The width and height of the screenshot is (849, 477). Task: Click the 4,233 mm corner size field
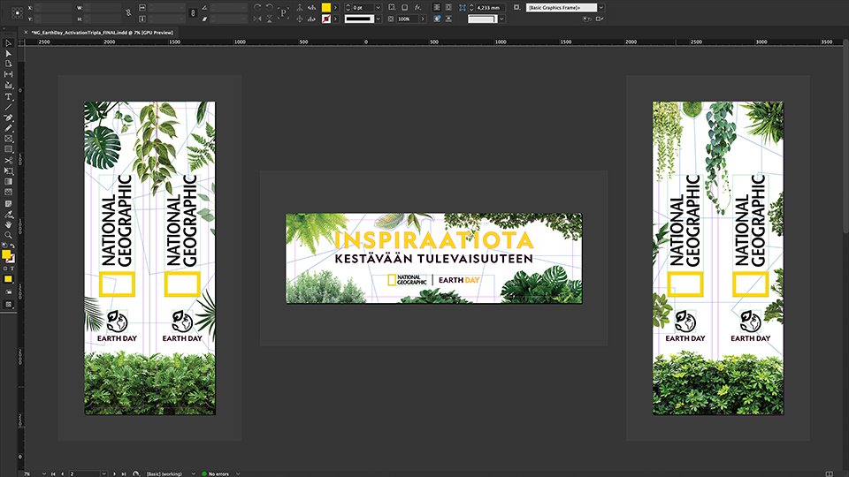491,8
